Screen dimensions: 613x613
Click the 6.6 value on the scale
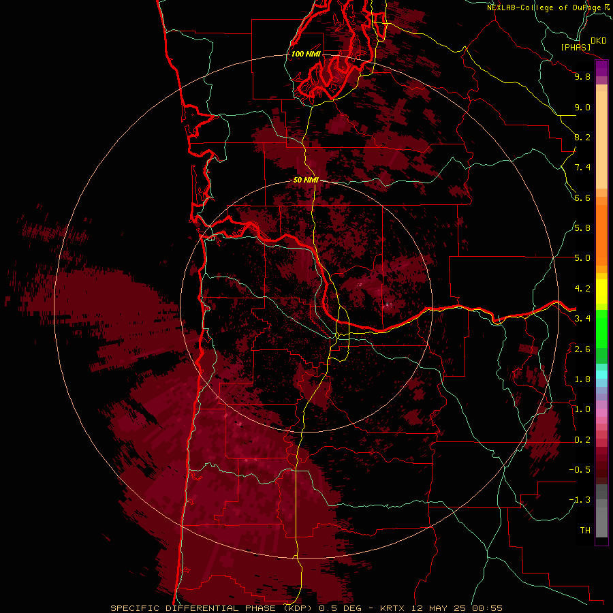pyautogui.click(x=582, y=198)
